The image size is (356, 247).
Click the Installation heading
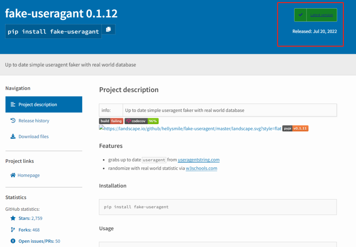113,186
